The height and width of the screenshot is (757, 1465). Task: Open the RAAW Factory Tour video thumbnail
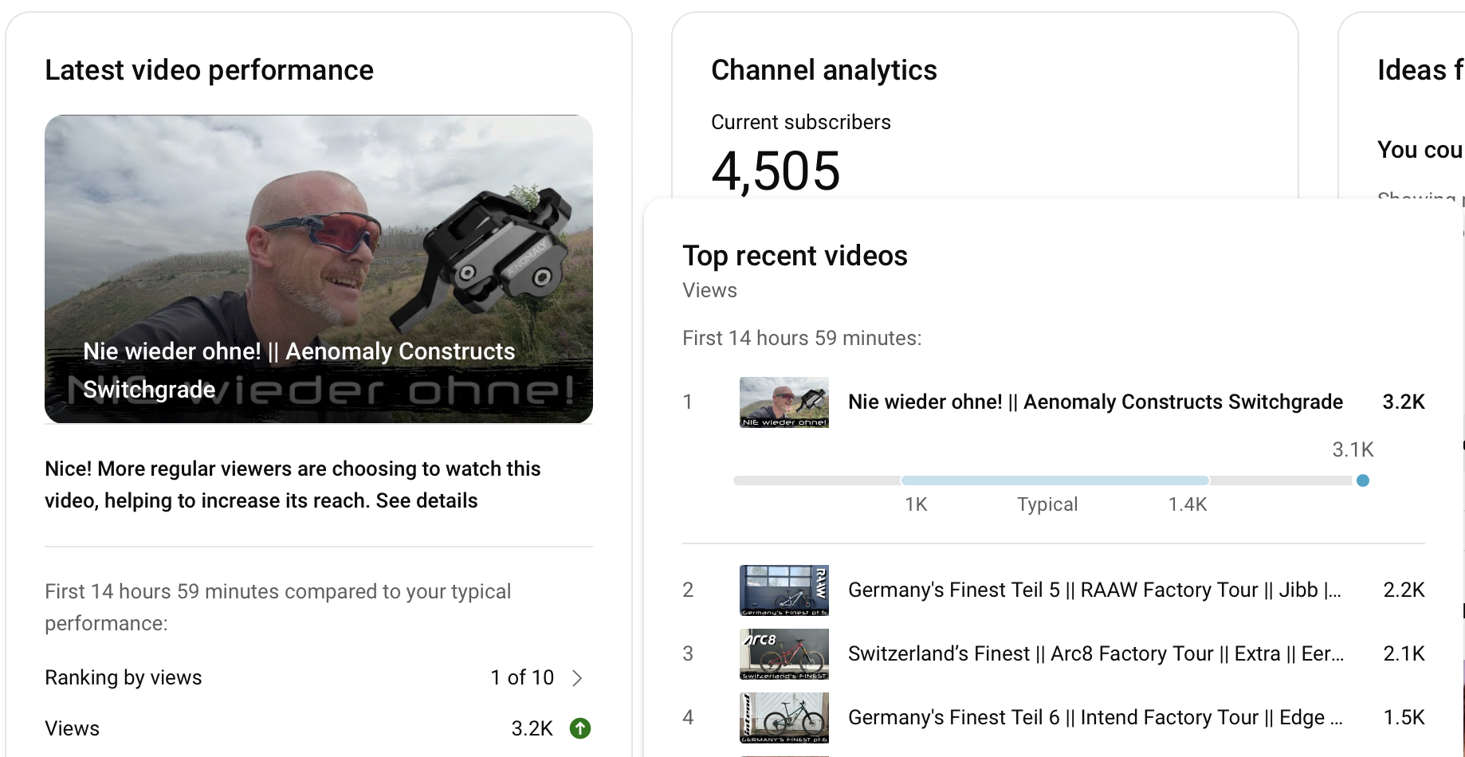(x=784, y=590)
